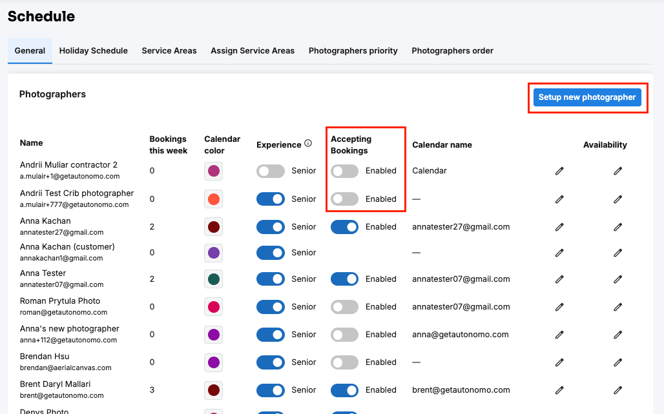
Task: Open calendar edit pencil for annatester27@gmail.com row
Action: [x=559, y=227]
